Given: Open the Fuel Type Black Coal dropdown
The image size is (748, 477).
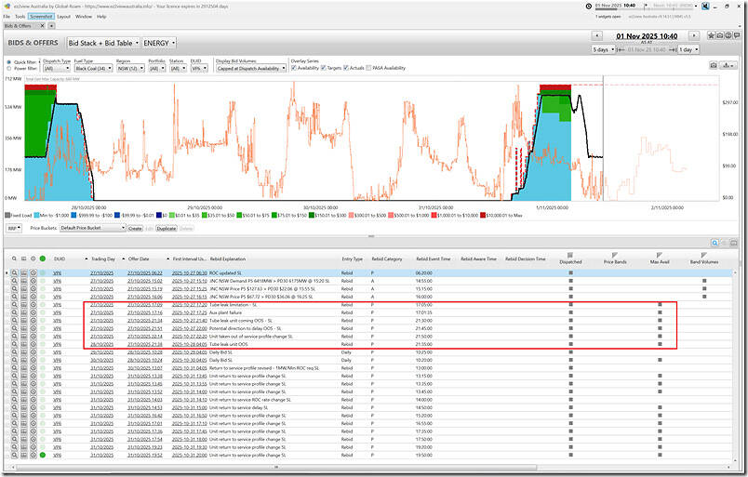Looking at the screenshot, I should pyautogui.click(x=92, y=69).
